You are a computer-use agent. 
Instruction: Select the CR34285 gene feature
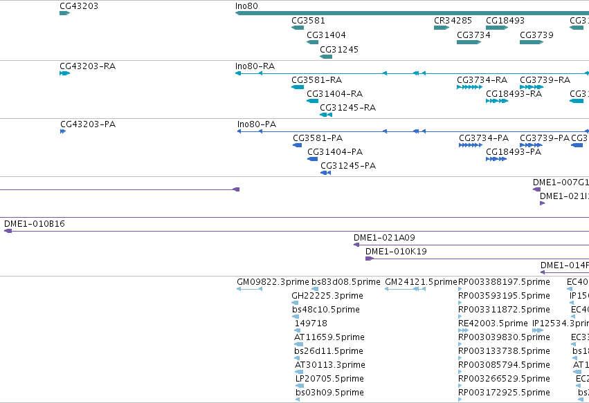442,28
